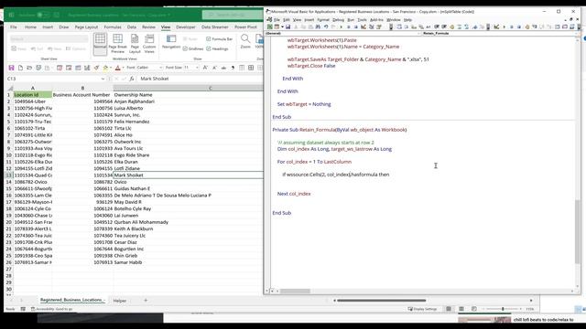Viewport: 586px width, 329px height.
Task: Increase the font size with the large A
Action: [205, 68]
